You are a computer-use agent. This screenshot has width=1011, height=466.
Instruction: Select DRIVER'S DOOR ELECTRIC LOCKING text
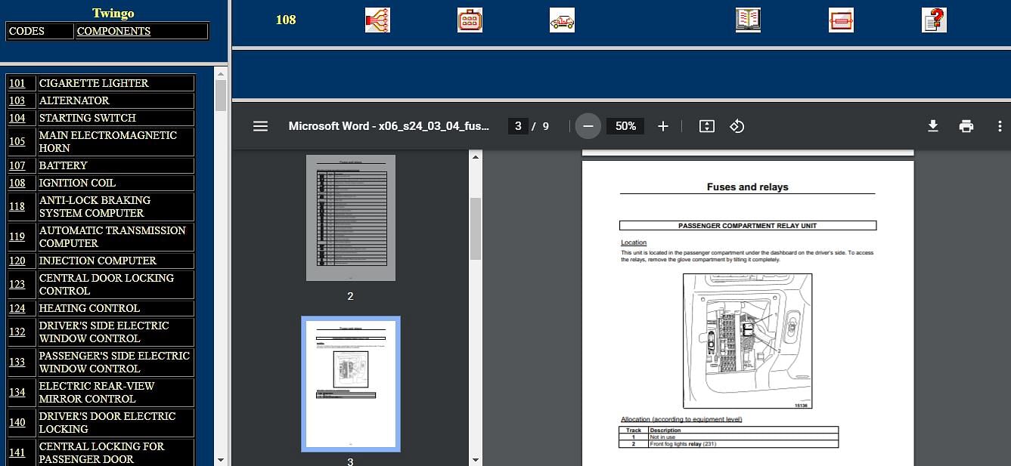107,422
